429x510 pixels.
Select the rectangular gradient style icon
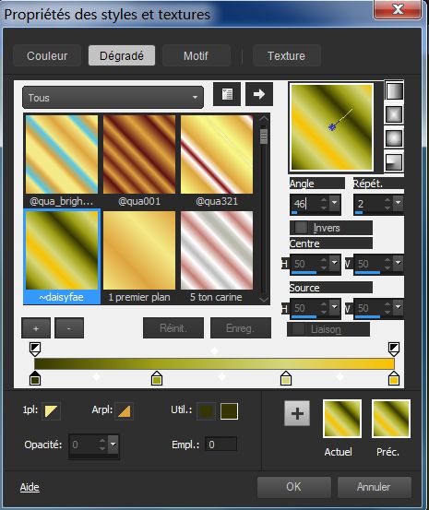click(394, 114)
